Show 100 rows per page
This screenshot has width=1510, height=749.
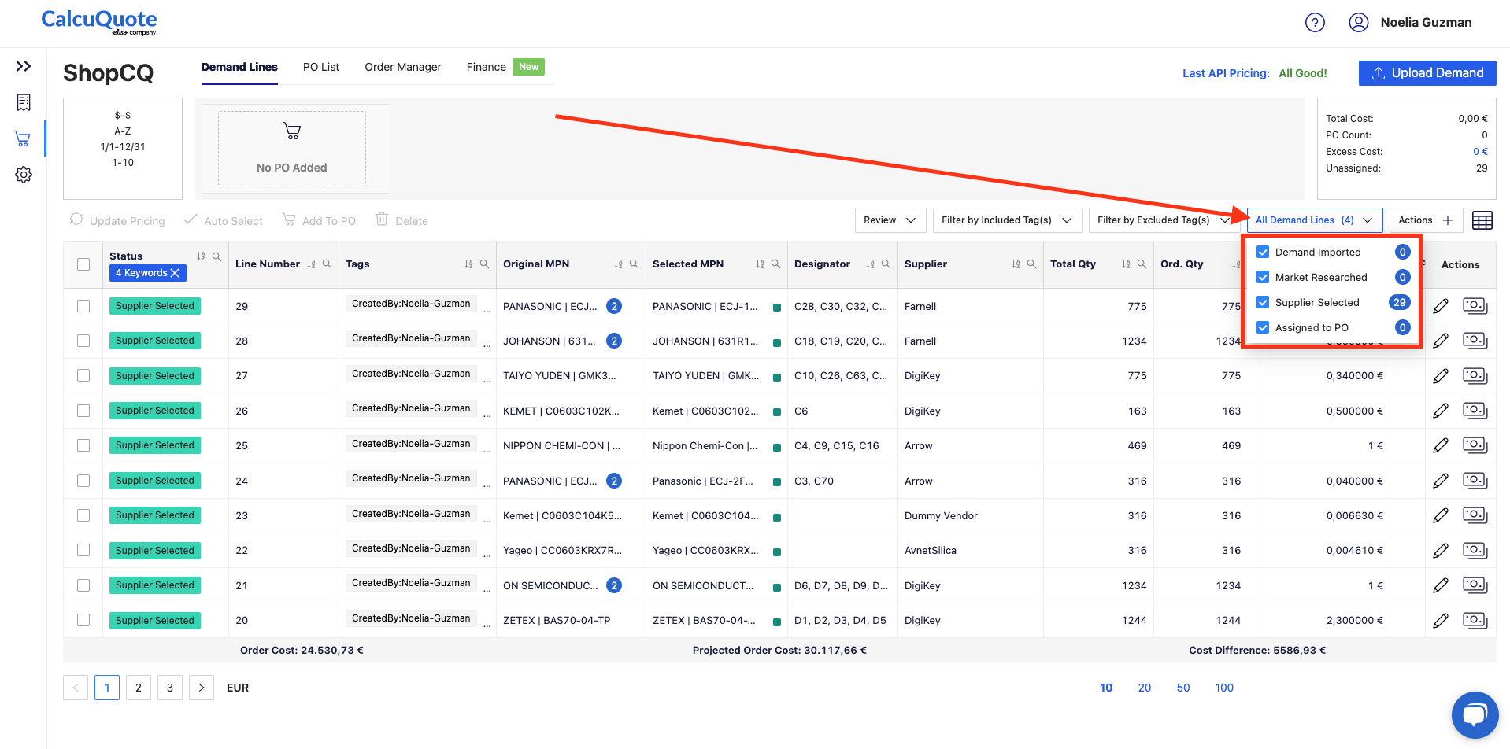(x=1224, y=688)
